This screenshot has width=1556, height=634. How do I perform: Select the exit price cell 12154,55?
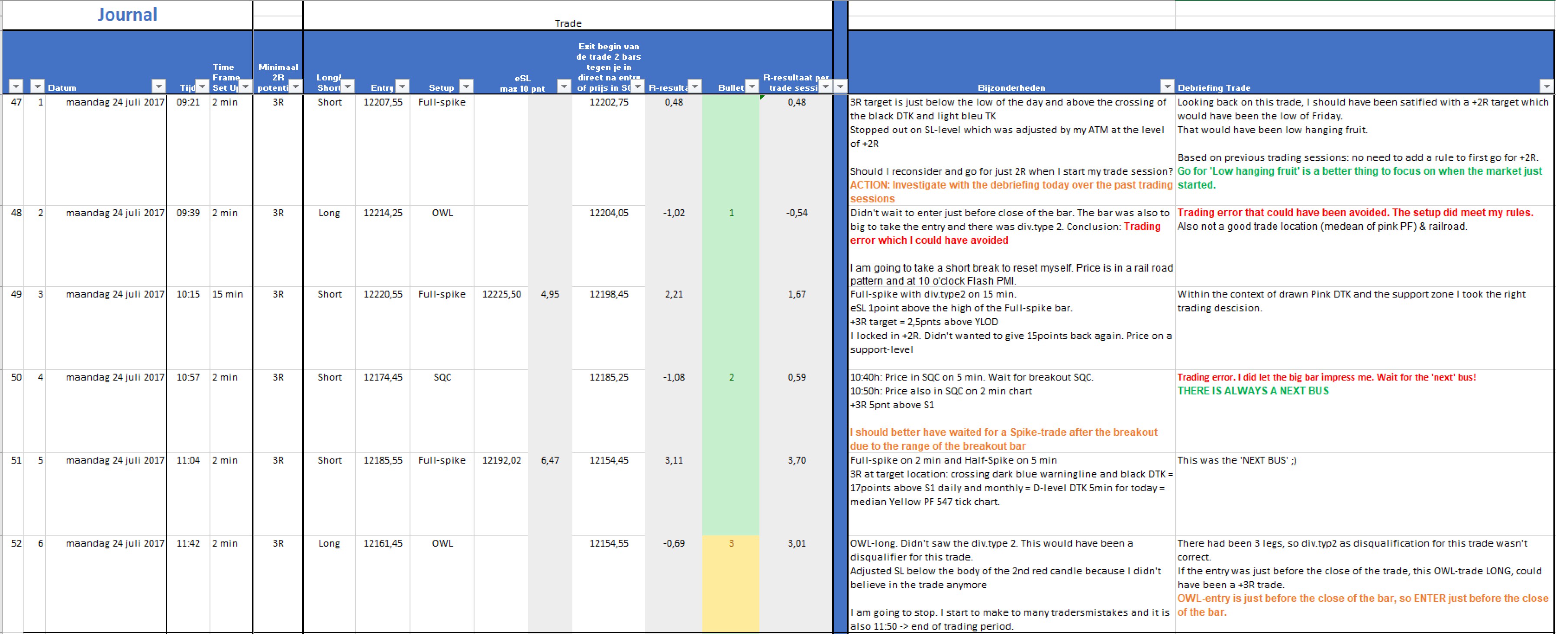pos(608,584)
